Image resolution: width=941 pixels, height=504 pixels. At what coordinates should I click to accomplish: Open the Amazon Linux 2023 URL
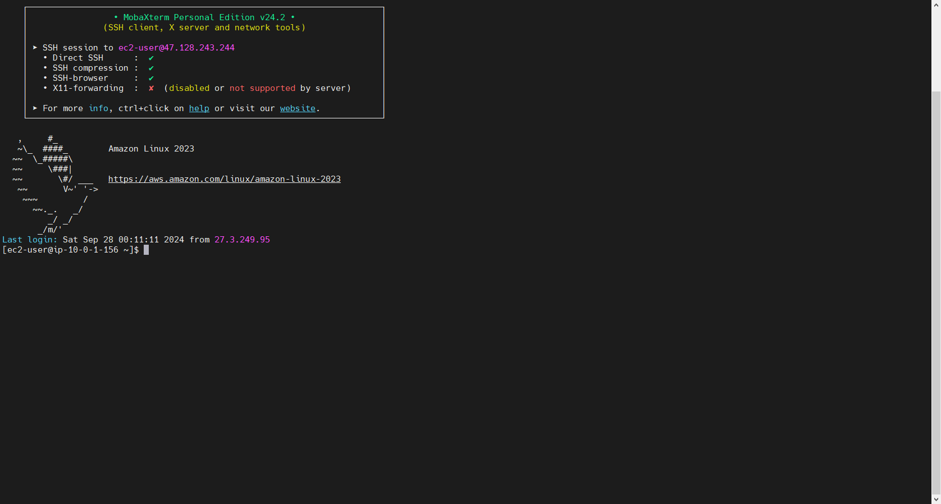224,179
